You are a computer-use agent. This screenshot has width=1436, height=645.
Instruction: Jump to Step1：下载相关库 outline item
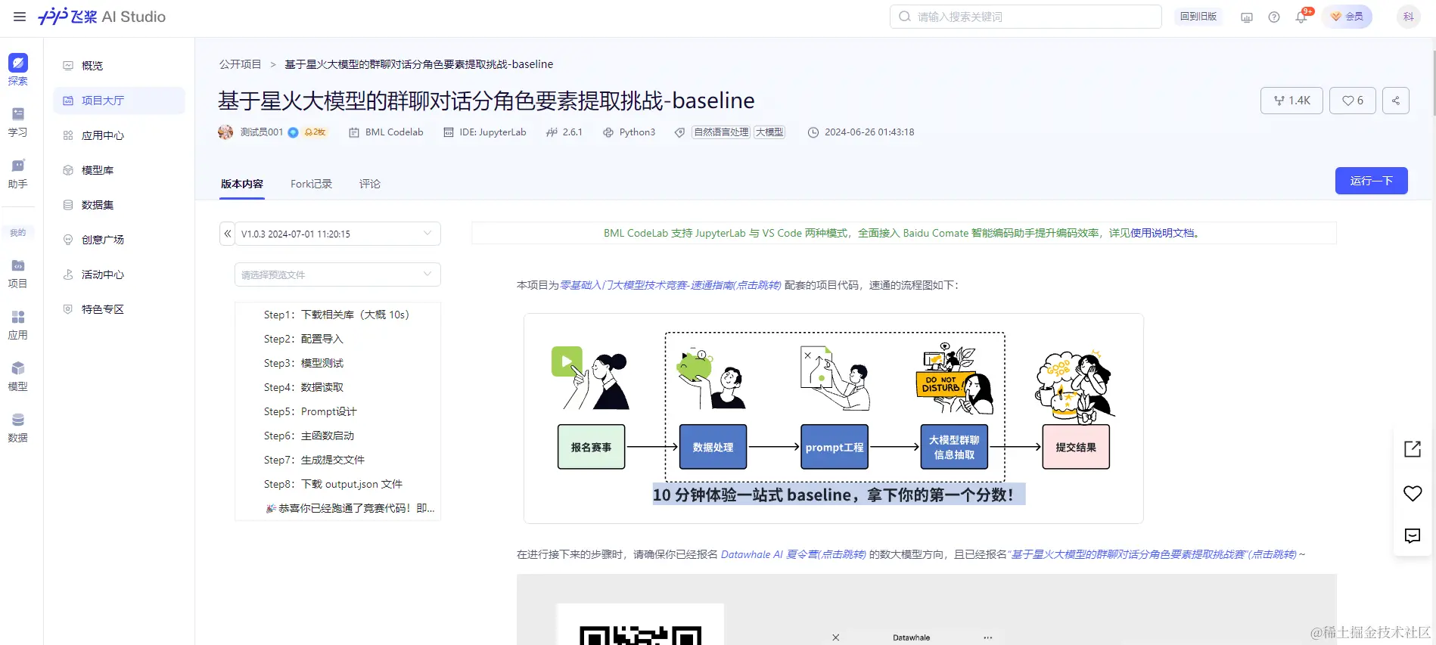337,315
